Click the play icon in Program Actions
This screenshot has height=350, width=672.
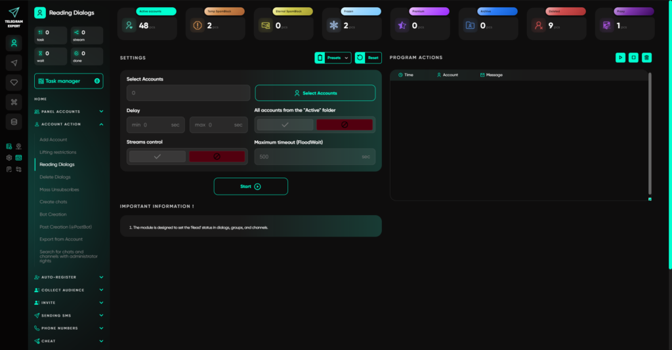pos(620,57)
